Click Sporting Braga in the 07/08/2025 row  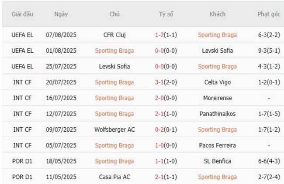(217, 34)
